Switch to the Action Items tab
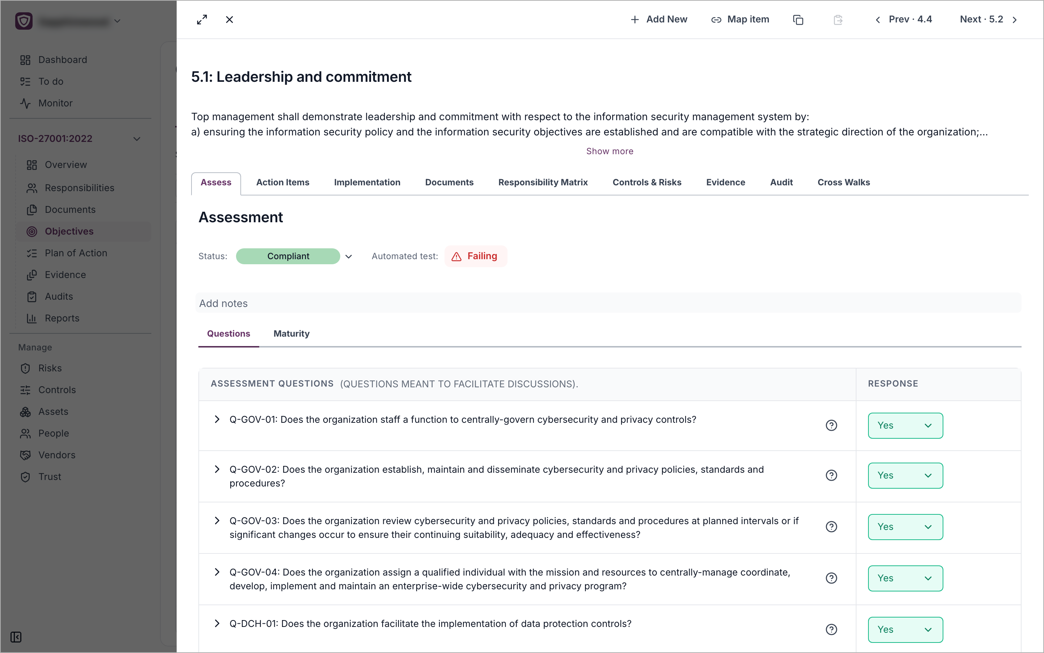Viewport: 1044px width, 653px height. tap(282, 182)
